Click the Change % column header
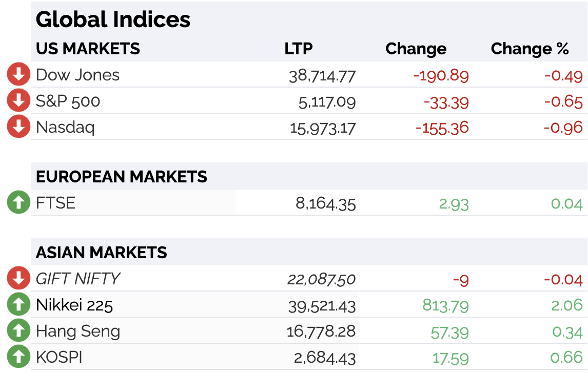The width and height of the screenshot is (588, 373). [530, 49]
